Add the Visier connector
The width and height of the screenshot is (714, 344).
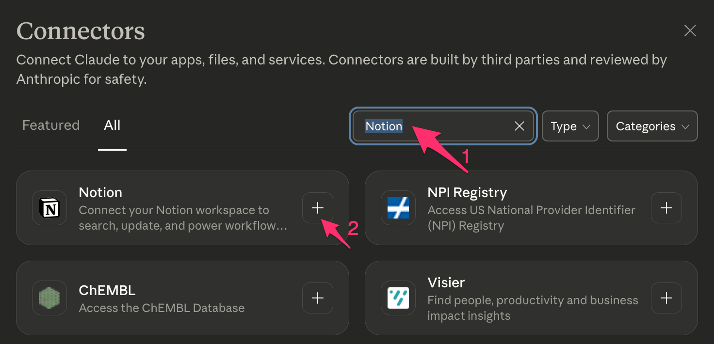click(666, 298)
